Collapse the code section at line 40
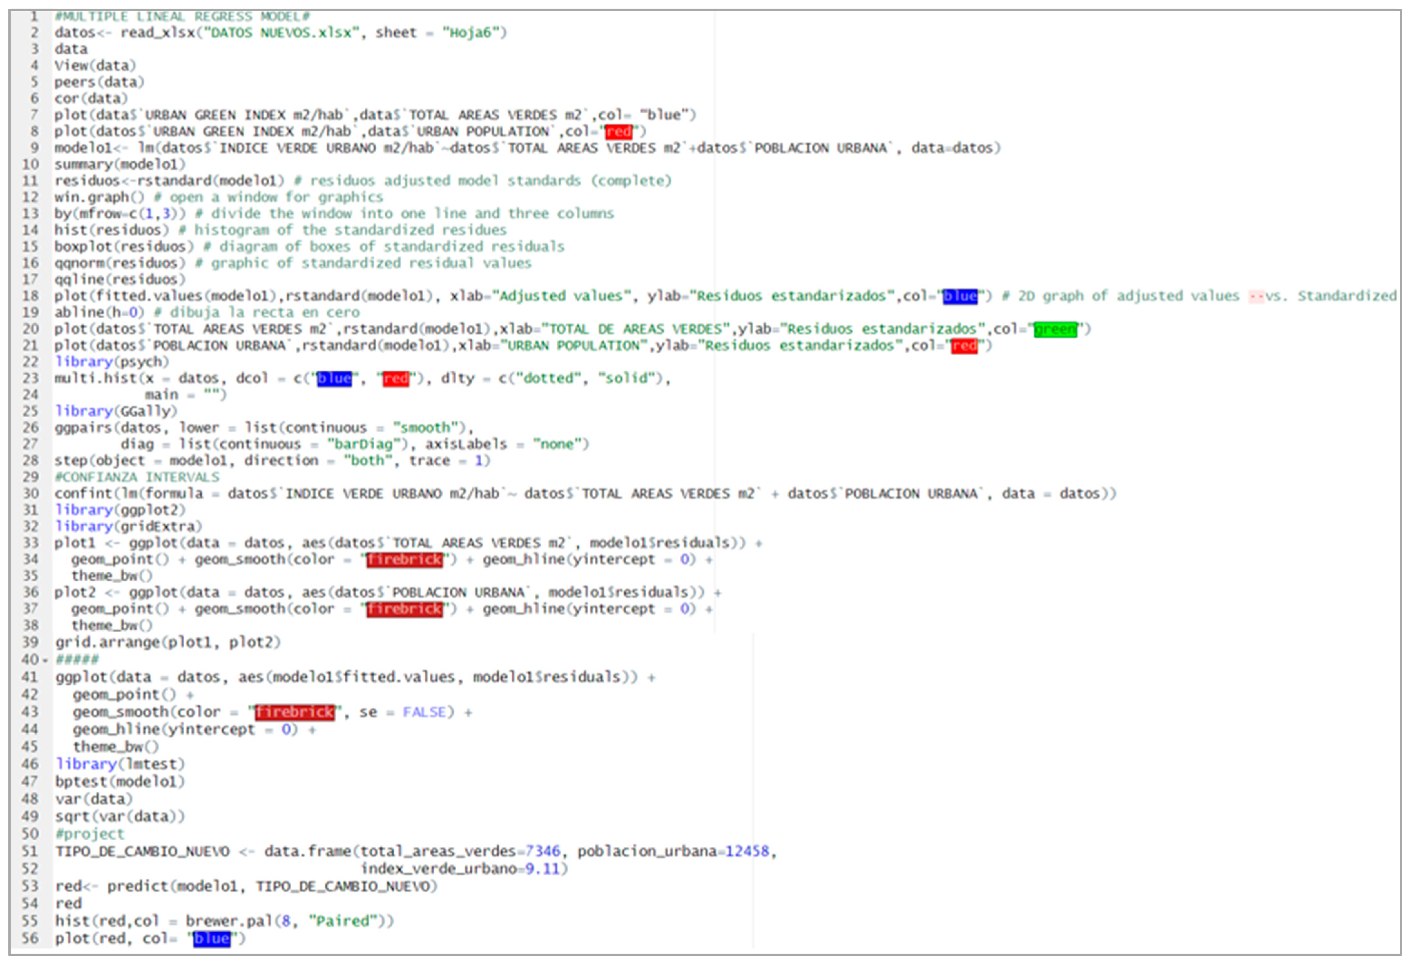1414x962 pixels. point(46,660)
